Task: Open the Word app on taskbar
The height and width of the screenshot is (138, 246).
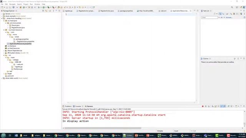Action: [x=16, y=135]
